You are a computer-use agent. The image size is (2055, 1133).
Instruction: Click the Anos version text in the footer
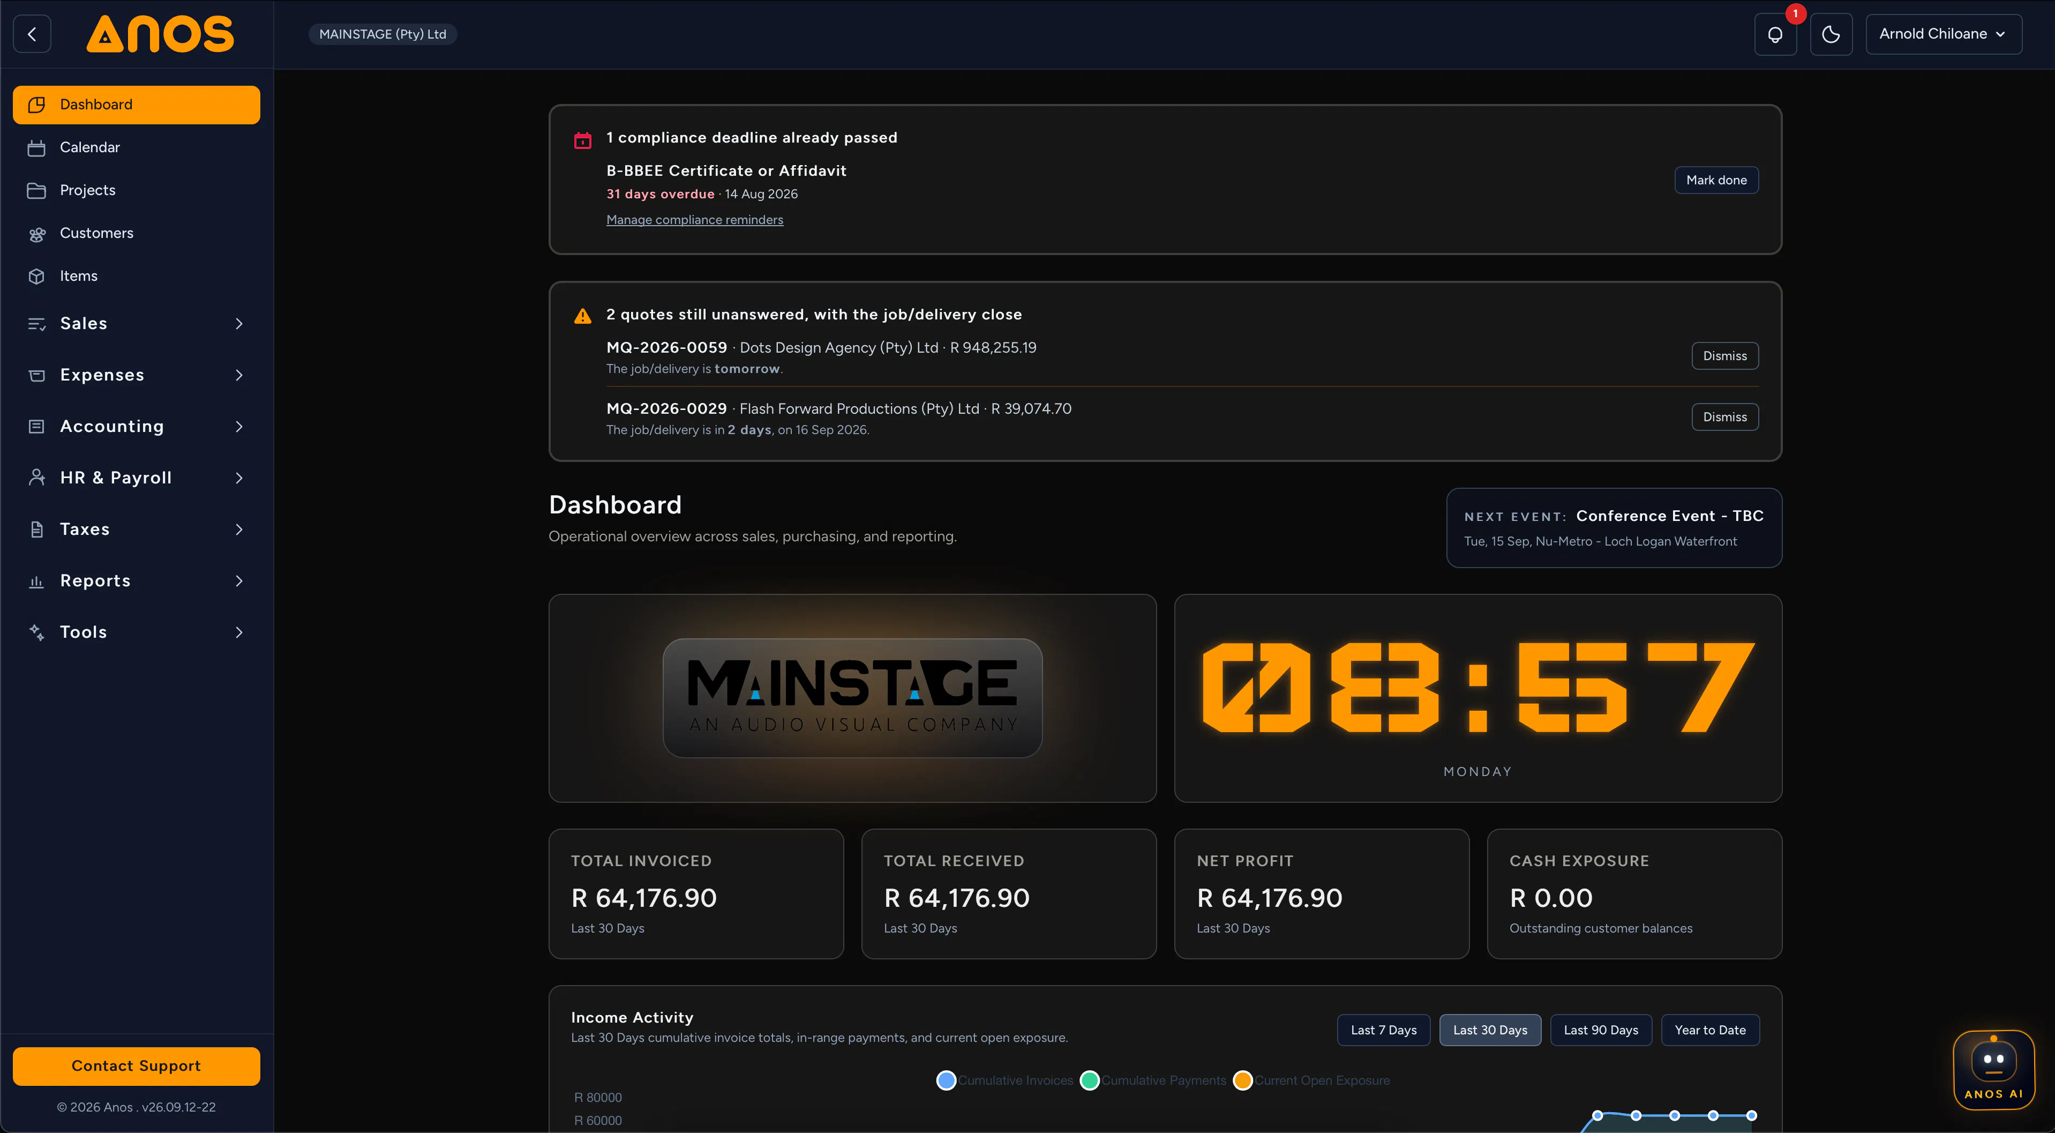click(x=137, y=1107)
